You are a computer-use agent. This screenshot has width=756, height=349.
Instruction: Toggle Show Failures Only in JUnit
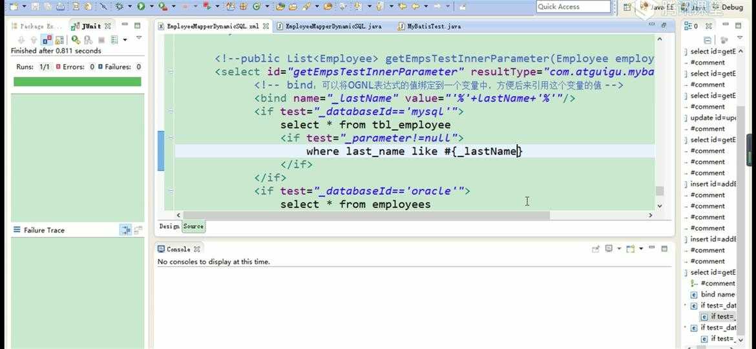click(47, 39)
